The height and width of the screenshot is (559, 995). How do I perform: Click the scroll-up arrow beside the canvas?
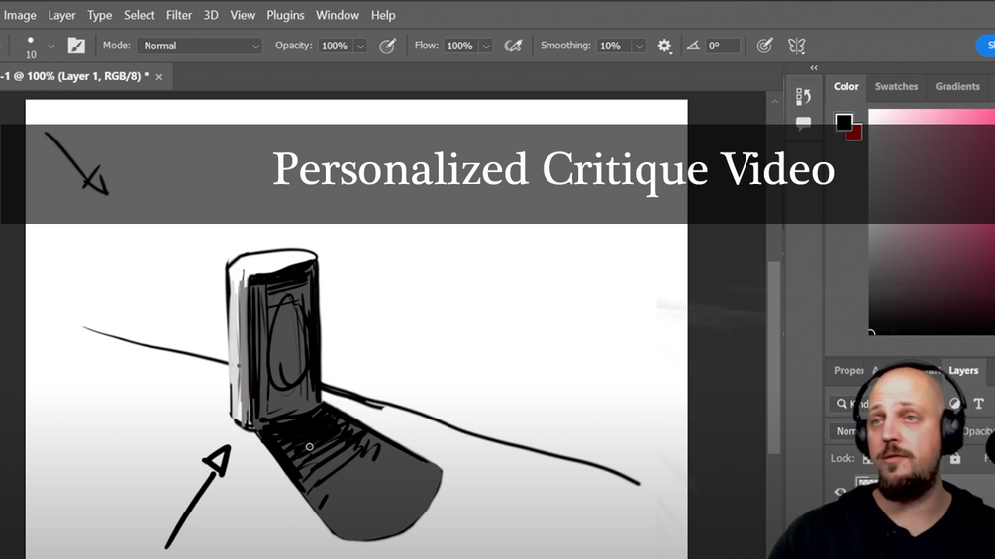tap(775, 101)
